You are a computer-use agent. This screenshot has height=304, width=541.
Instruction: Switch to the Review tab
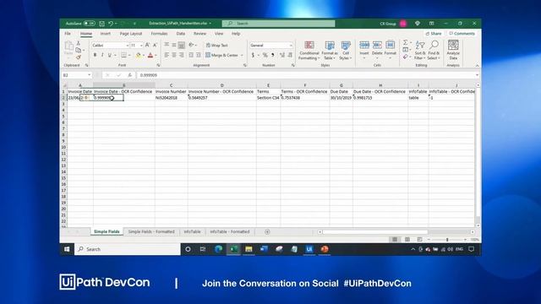point(199,34)
